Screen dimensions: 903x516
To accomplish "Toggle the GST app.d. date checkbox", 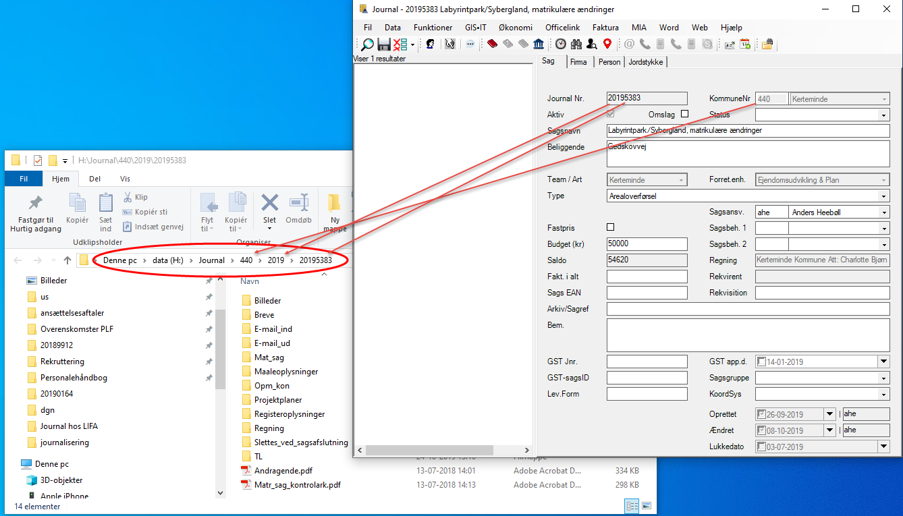I will (761, 362).
